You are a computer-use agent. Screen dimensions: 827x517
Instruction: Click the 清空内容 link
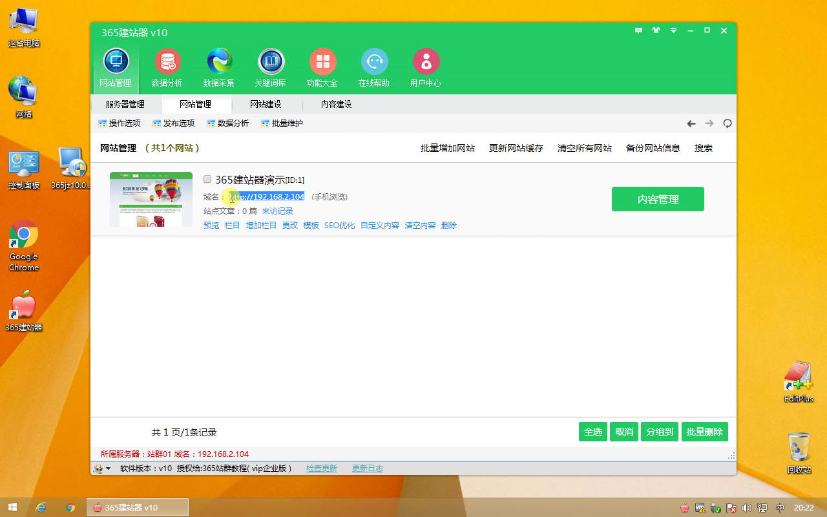420,226
